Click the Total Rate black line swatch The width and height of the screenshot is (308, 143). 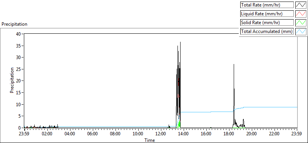coord(301,5)
